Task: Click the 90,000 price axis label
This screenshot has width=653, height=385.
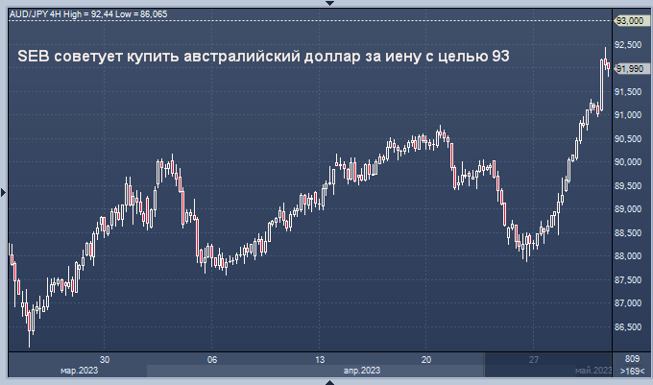Action: [629, 162]
